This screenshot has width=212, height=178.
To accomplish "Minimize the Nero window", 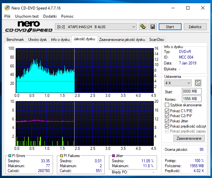I will click(173, 8).
